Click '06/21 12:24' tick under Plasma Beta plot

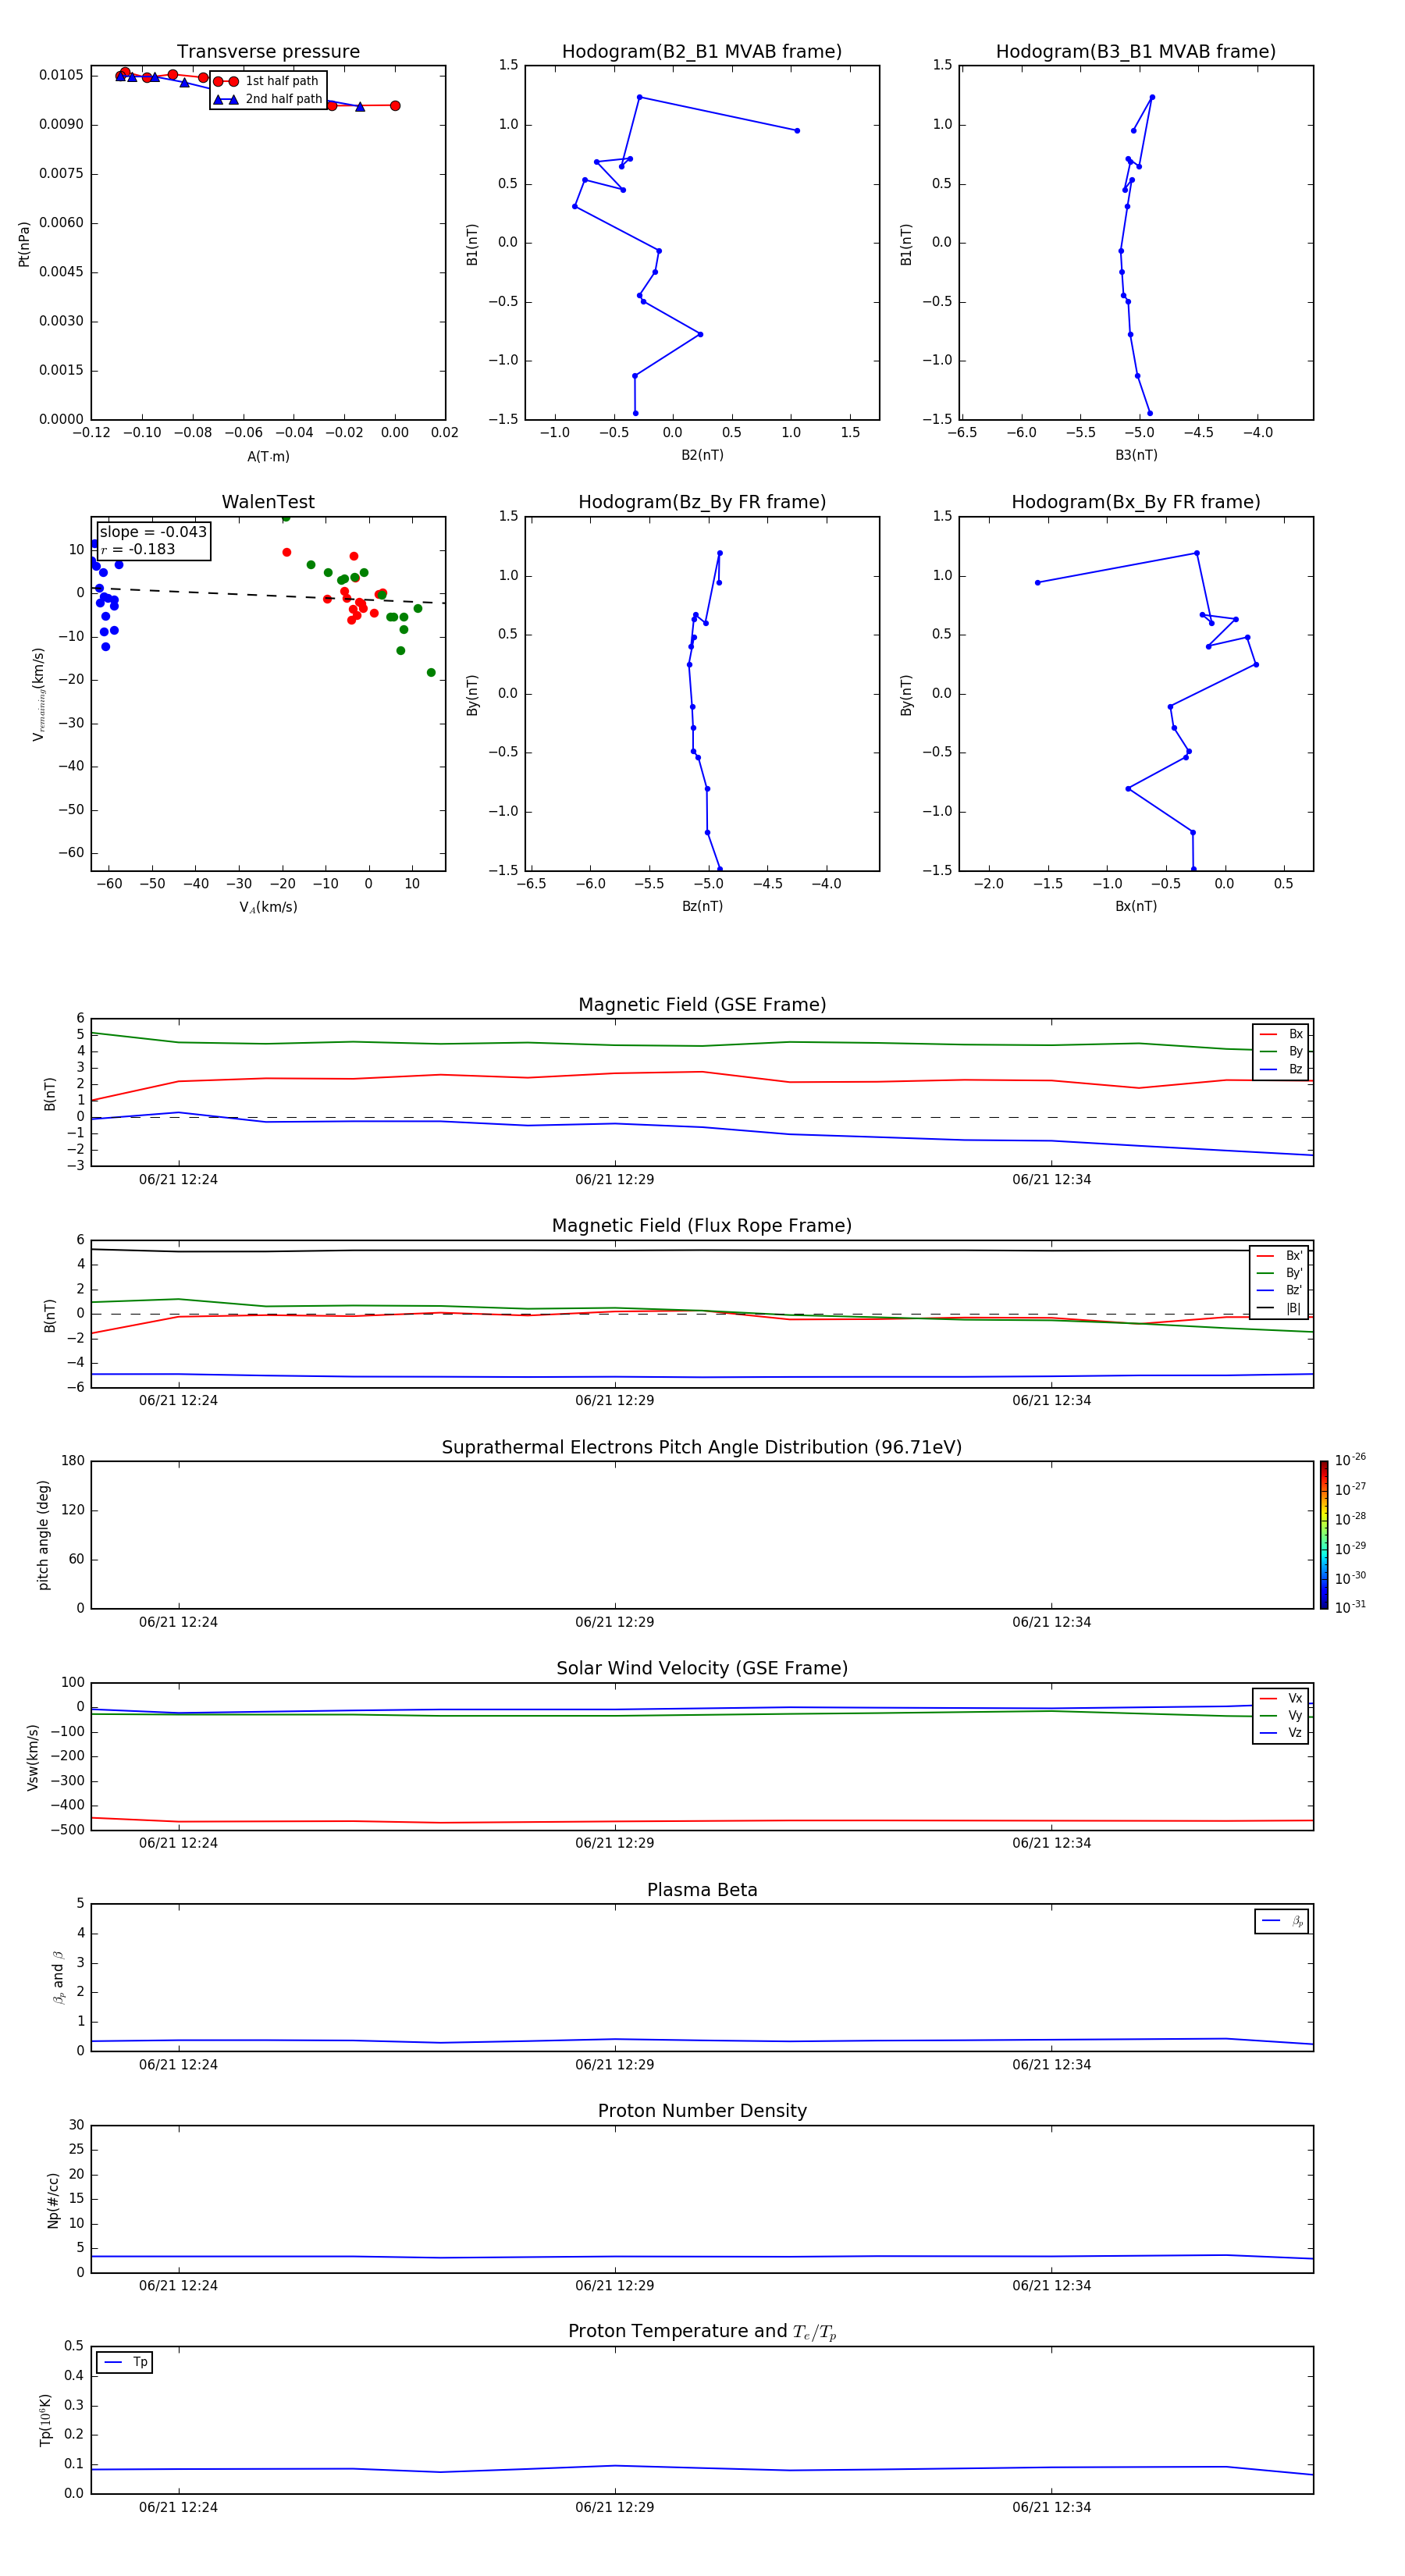(178, 2064)
